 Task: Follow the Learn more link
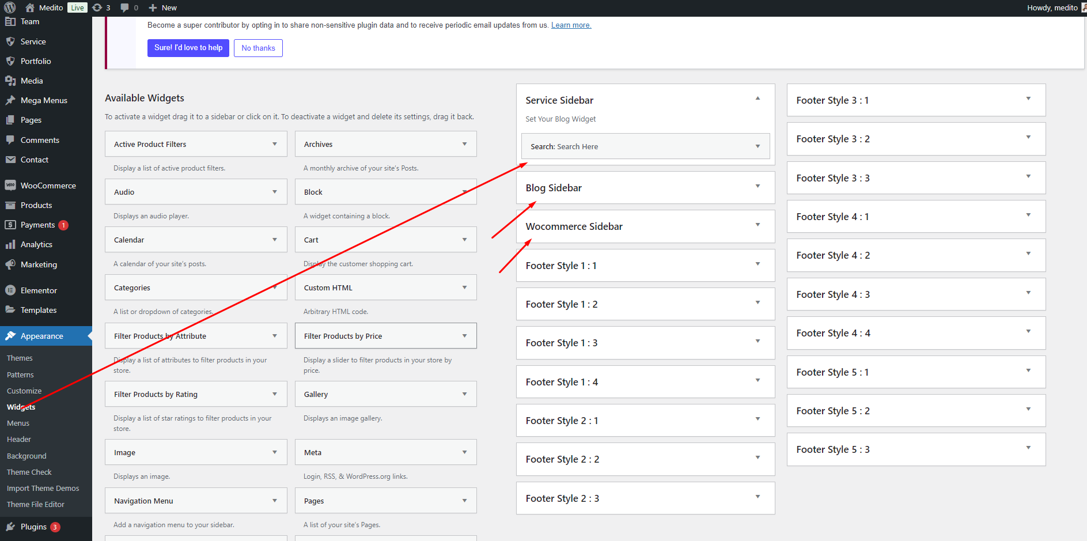tap(571, 25)
